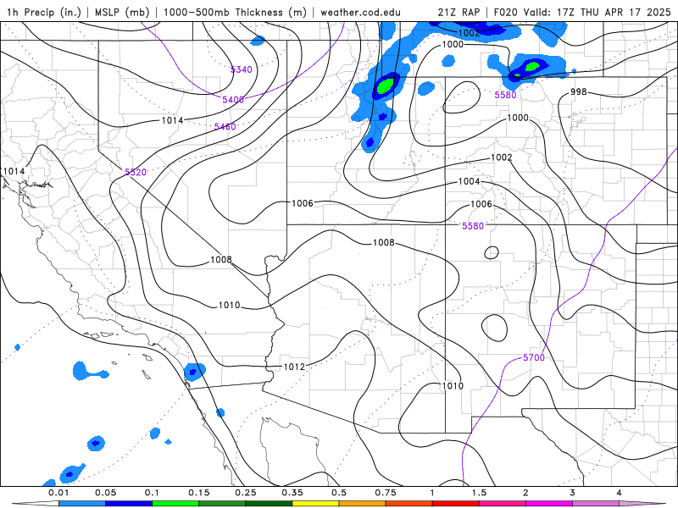Click the '1014' label at the coast edge

click(14, 171)
